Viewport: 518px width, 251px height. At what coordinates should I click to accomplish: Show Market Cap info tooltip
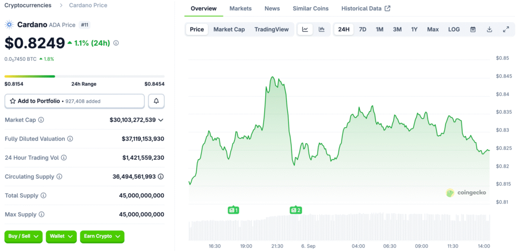(x=41, y=120)
